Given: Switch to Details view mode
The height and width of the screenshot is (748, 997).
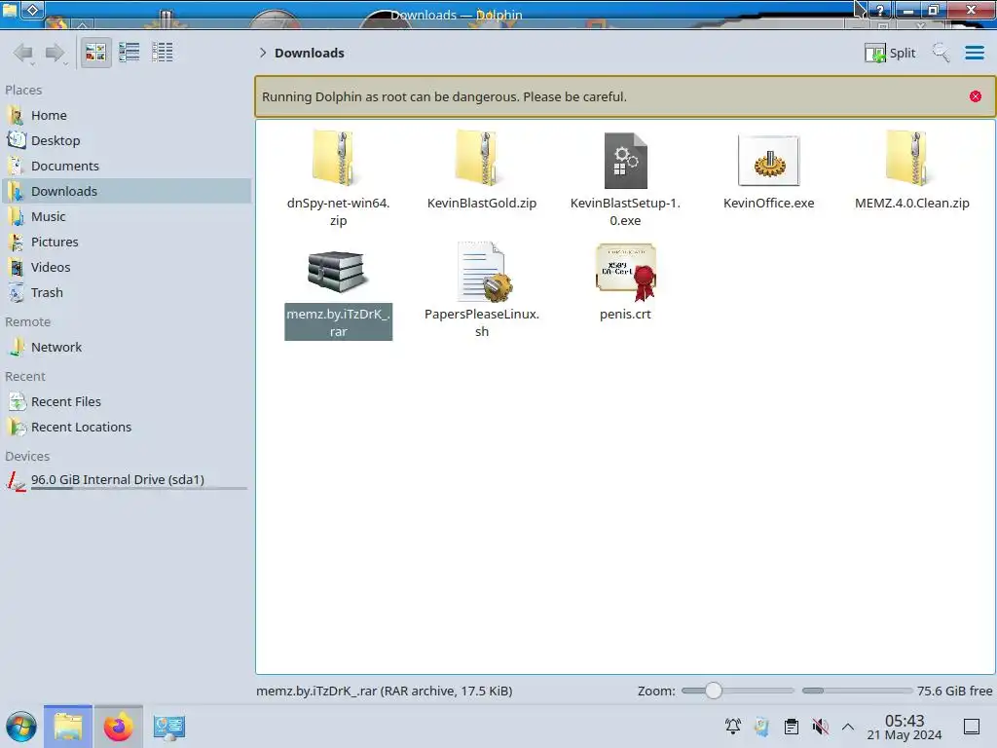Looking at the screenshot, I should coord(163,53).
